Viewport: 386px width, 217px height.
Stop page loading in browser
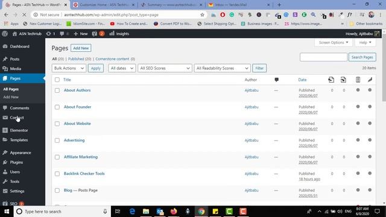(24, 14)
